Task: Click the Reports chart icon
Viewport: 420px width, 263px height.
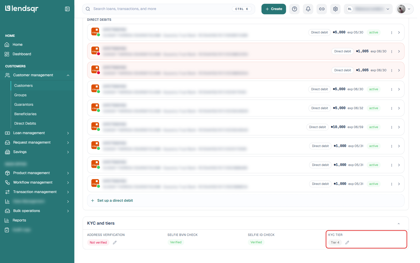Action: 7,220
